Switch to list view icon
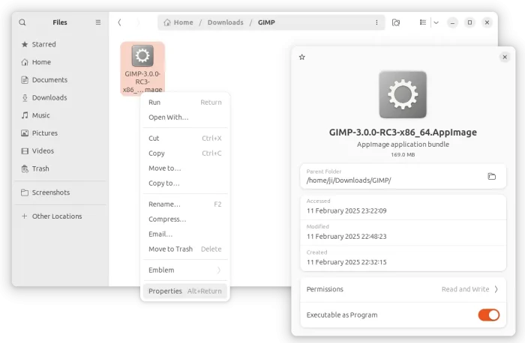This screenshot has height=343, width=525. pos(423,22)
